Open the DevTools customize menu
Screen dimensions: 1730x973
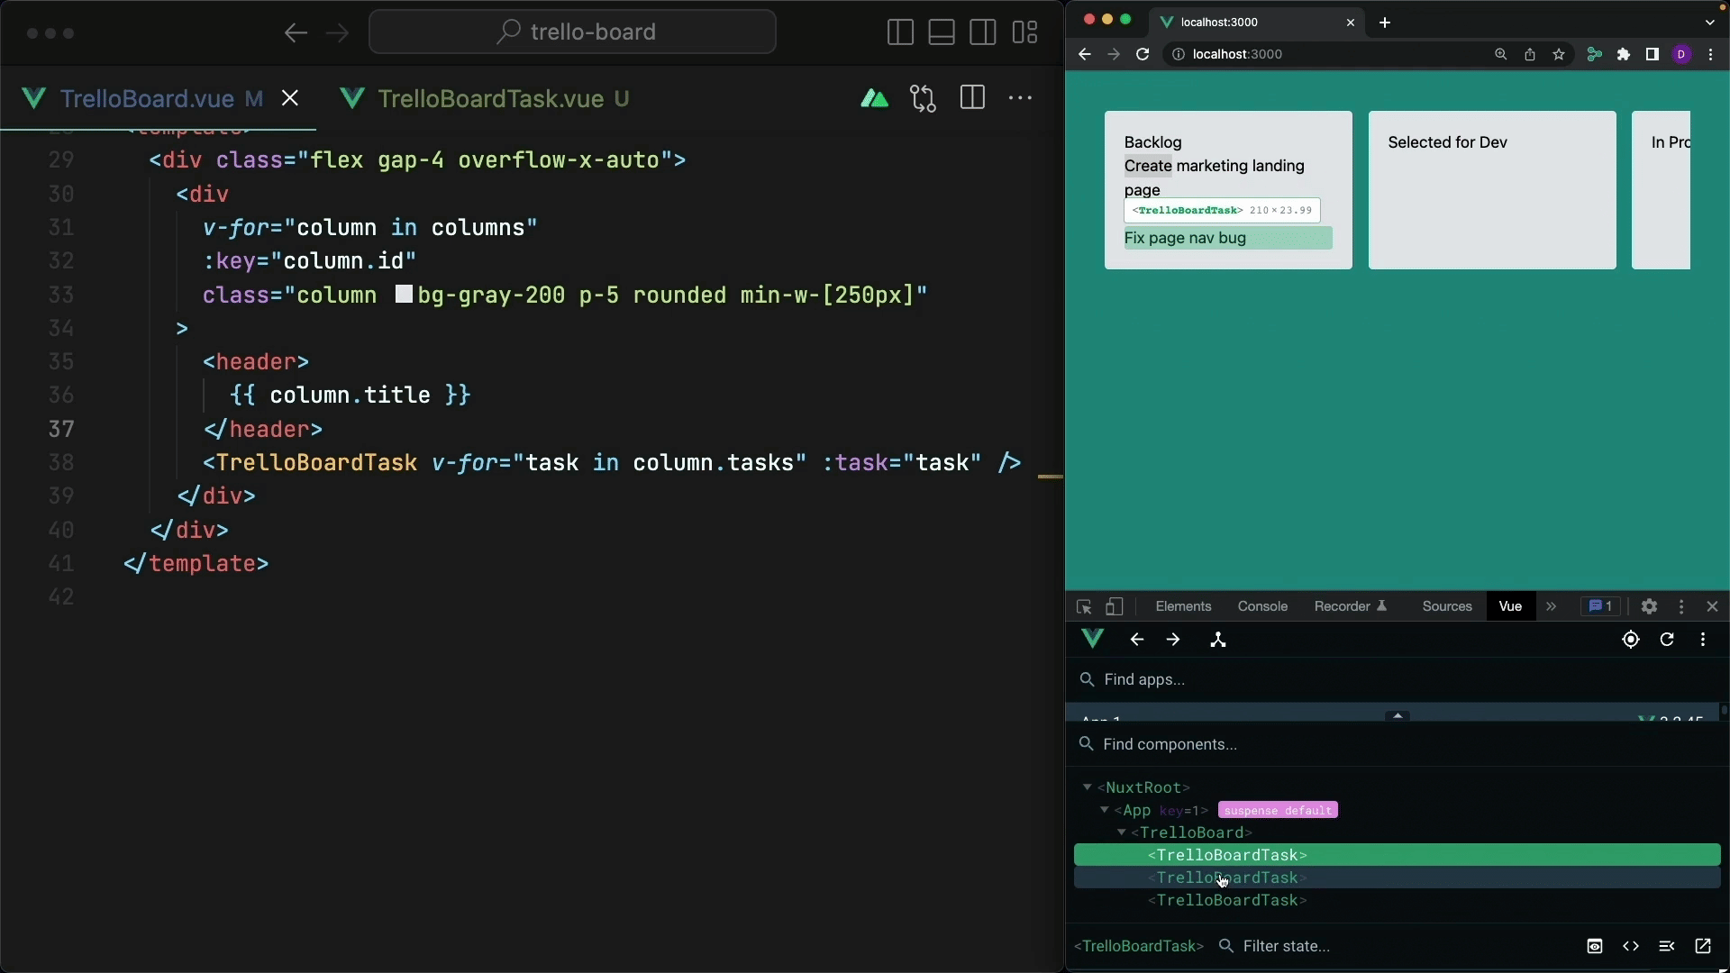click(x=1681, y=607)
